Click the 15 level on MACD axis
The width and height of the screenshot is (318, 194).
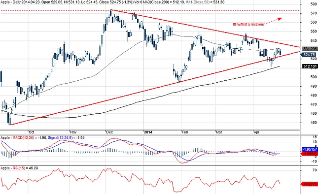click(x=315, y=137)
